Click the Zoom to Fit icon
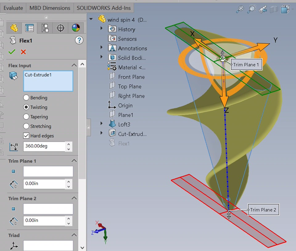 [x=240, y=9]
